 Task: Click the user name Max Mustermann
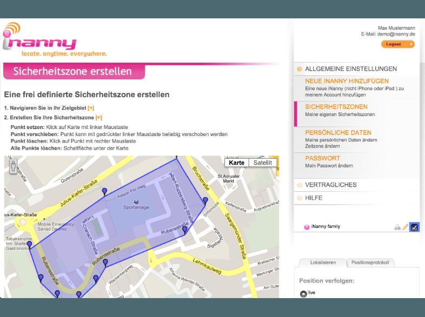tap(396, 28)
